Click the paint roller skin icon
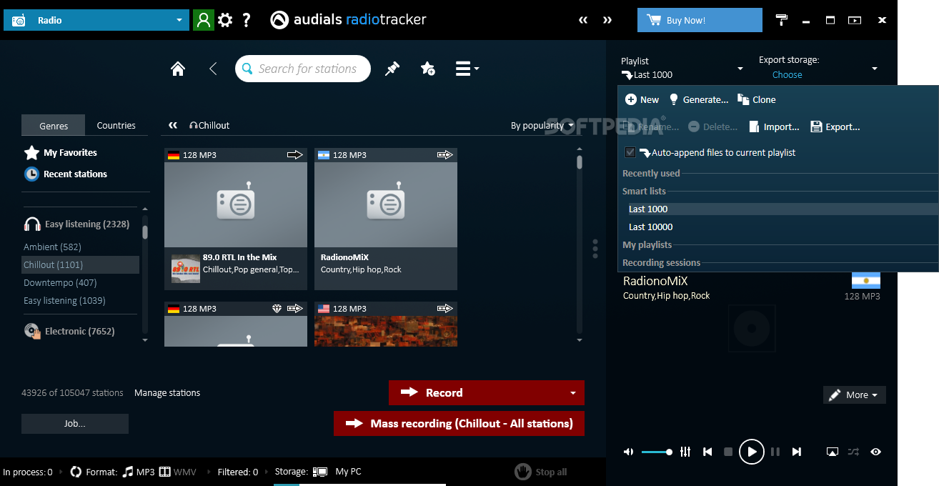This screenshot has height=486, width=939. [782, 20]
